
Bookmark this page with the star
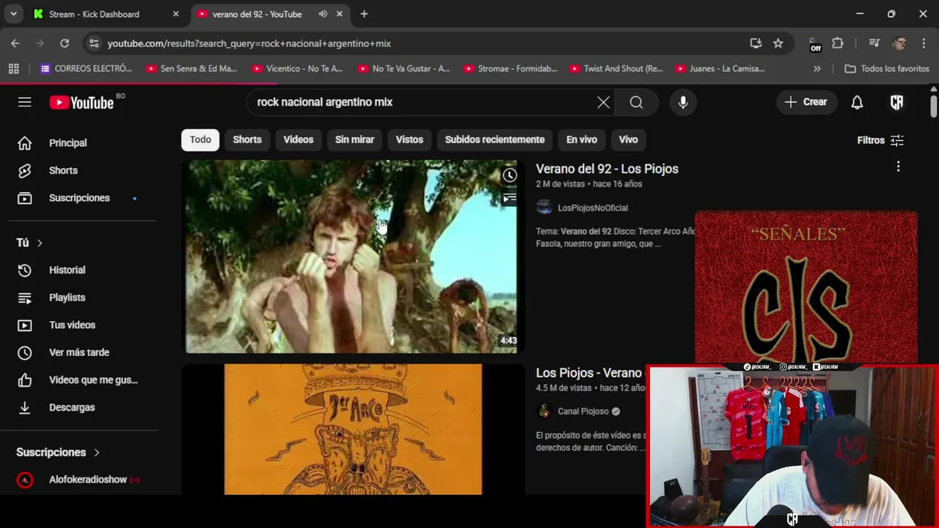point(778,43)
